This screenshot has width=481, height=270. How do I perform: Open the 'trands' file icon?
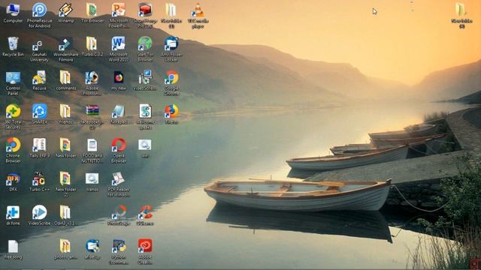[x=92, y=181]
